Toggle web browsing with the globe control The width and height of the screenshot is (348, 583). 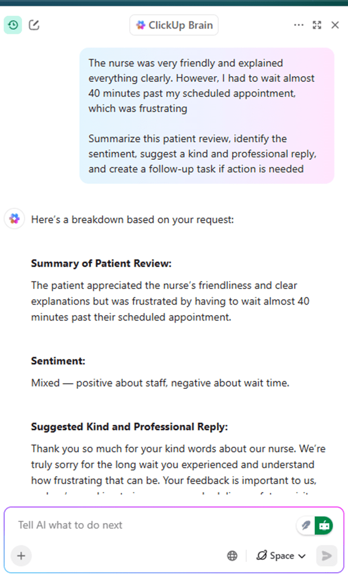pos(232,555)
